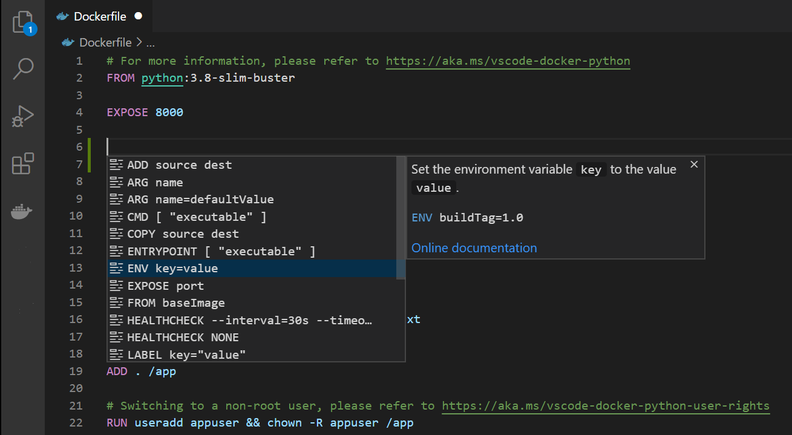The width and height of the screenshot is (792, 435).
Task: Click the Explorer badge showing 1
Action: coord(30,28)
